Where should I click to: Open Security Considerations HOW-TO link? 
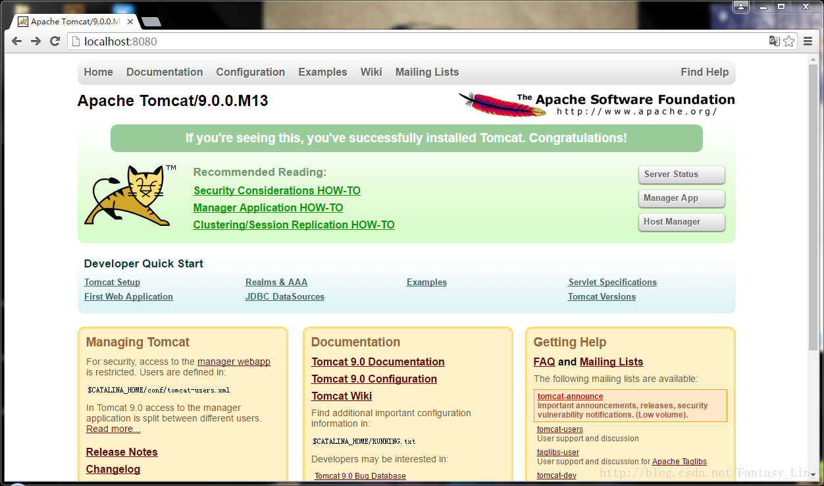point(277,190)
